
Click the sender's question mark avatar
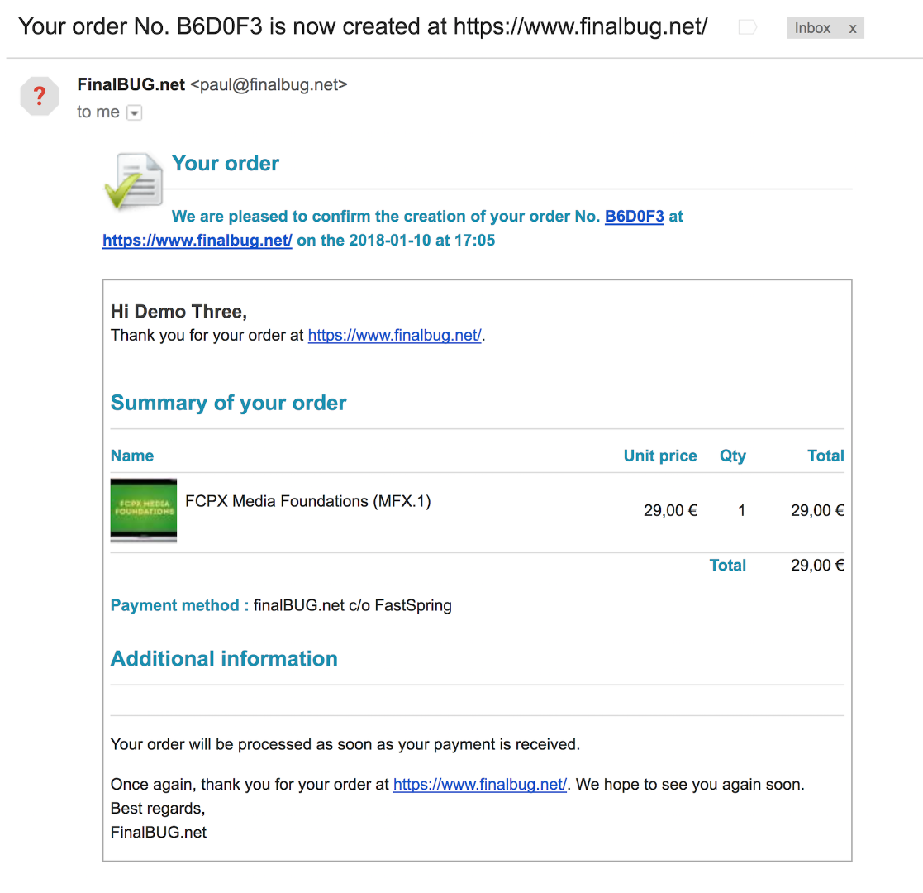(x=40, y=97)
